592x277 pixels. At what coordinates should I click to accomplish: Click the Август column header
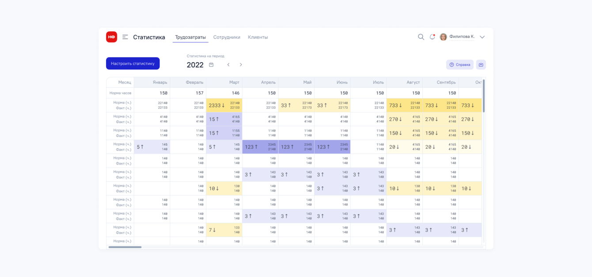(x=404, y=82)
